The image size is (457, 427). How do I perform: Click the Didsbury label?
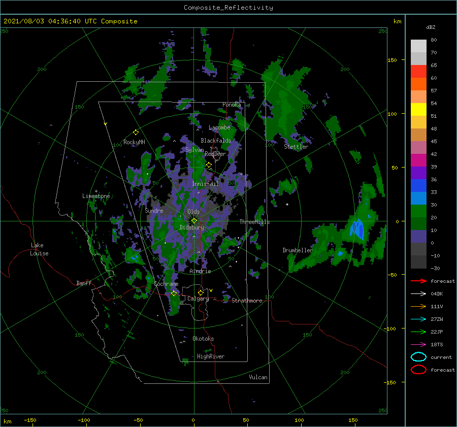191,227
